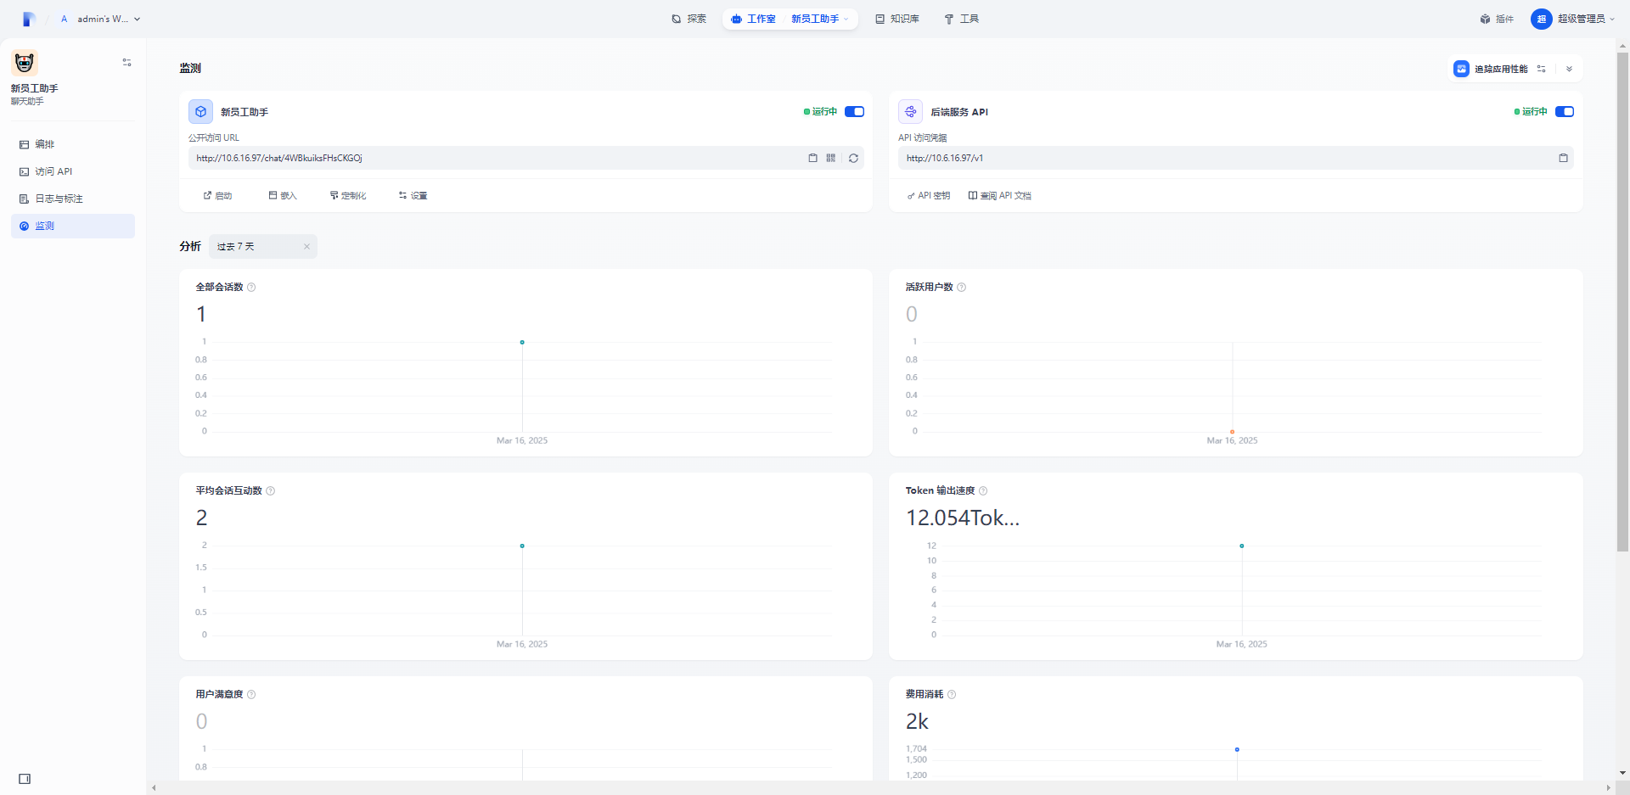
Task: Click help icon next to Token 输出速度
Action: pos(983,490)
